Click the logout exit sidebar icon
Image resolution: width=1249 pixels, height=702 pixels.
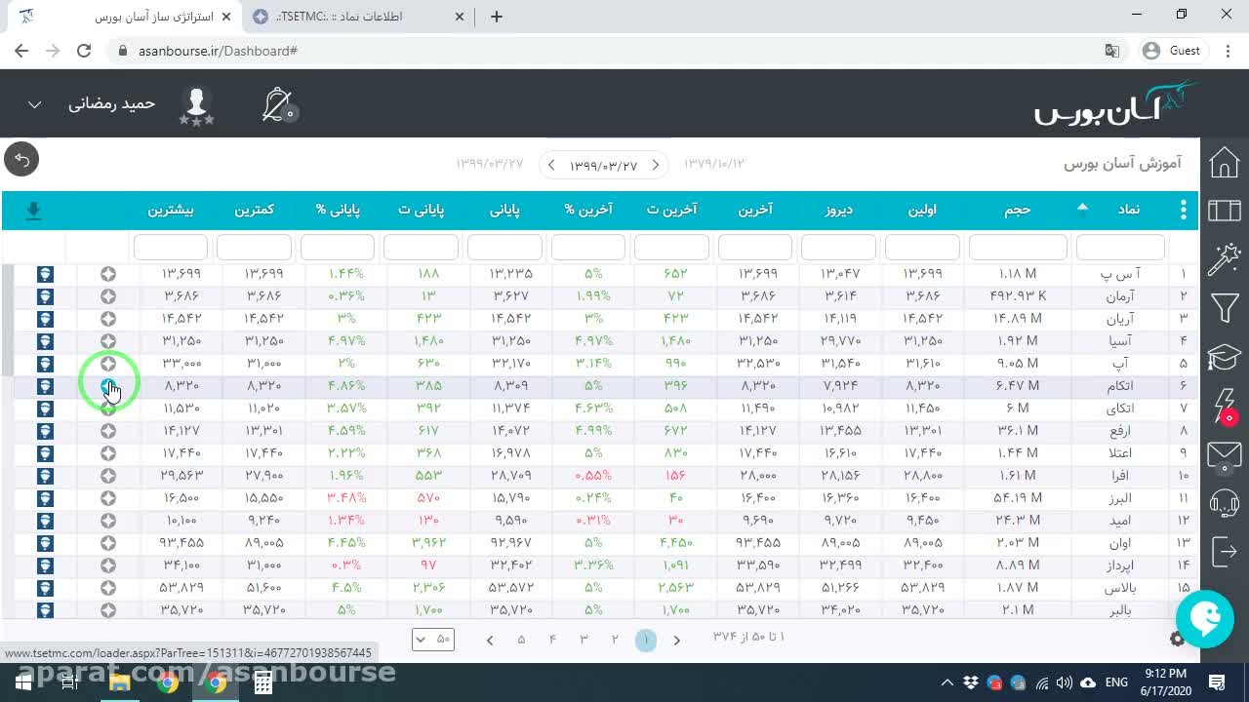click(1224, 552)
